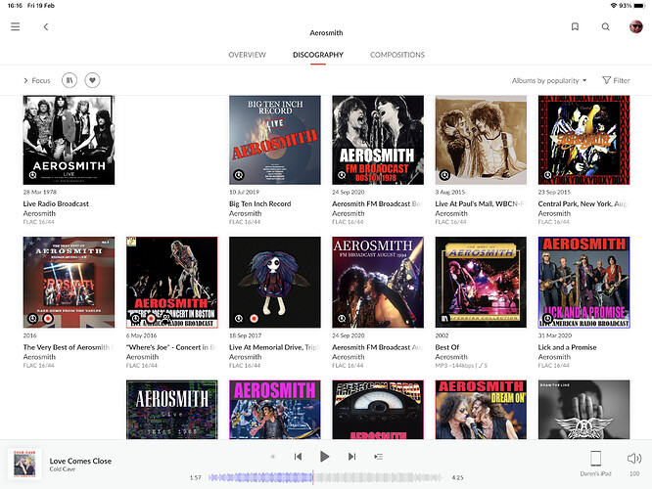Play the current track

pos(325,457)
